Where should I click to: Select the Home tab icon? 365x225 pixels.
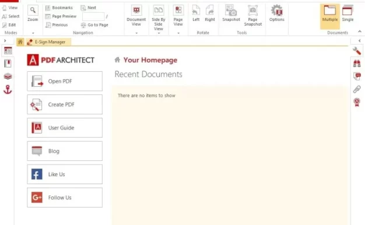coord(20,42)
